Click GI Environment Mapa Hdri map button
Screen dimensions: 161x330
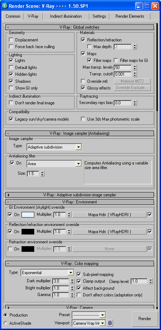109,215
